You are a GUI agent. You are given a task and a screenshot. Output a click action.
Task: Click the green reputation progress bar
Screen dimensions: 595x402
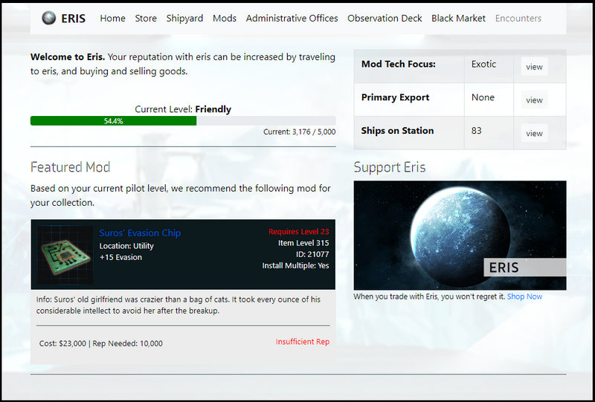[114, 121]
